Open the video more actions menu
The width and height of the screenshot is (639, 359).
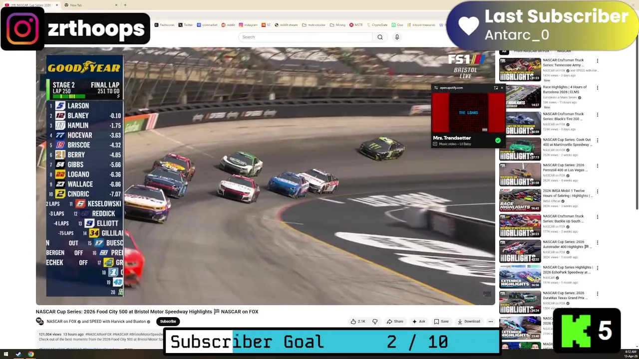click(490, 322)
